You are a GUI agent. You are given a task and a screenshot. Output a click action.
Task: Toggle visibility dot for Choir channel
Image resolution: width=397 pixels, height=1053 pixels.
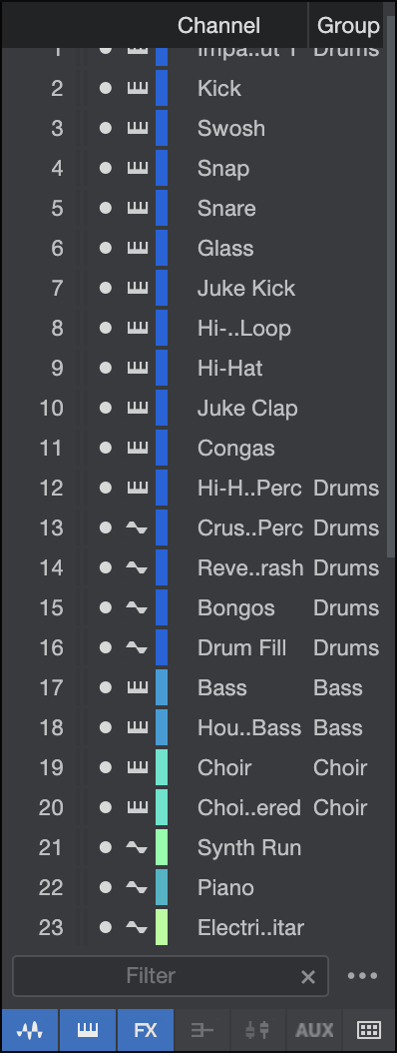[106, 767]
